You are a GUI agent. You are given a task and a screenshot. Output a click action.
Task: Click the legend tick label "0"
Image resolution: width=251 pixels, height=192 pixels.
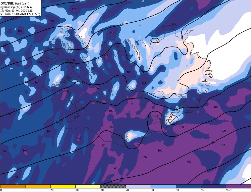[x=1, y=190]
